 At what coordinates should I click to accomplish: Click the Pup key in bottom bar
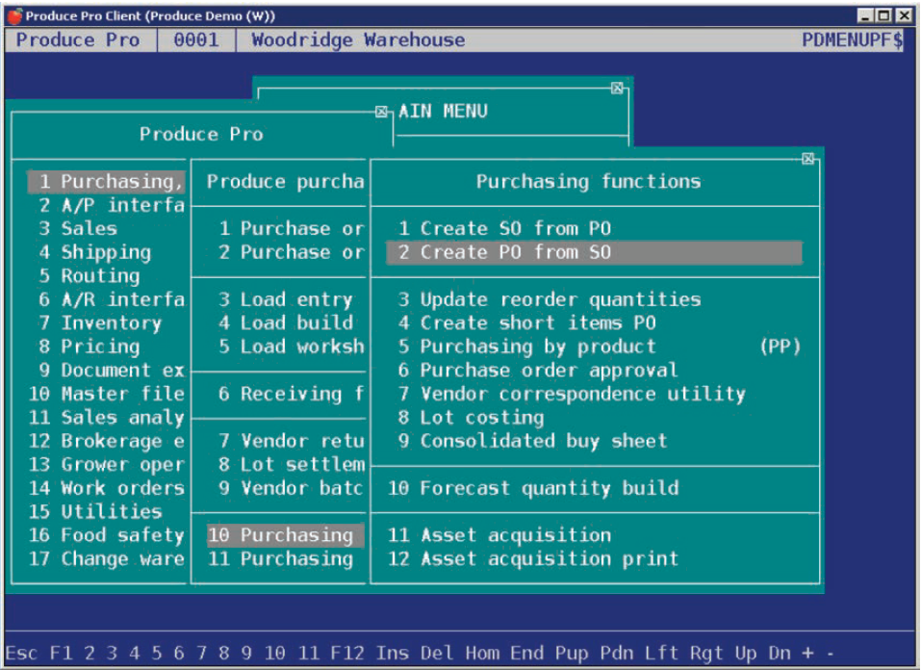pyautogui.click(x=572, y=653)
